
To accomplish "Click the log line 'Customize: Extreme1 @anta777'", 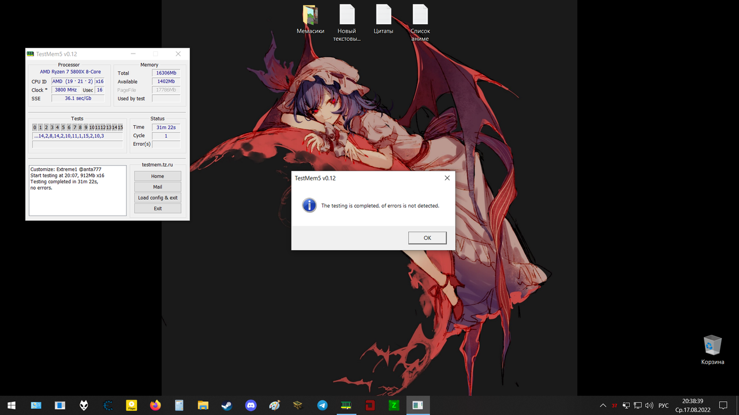I will (x=66, y=169).
